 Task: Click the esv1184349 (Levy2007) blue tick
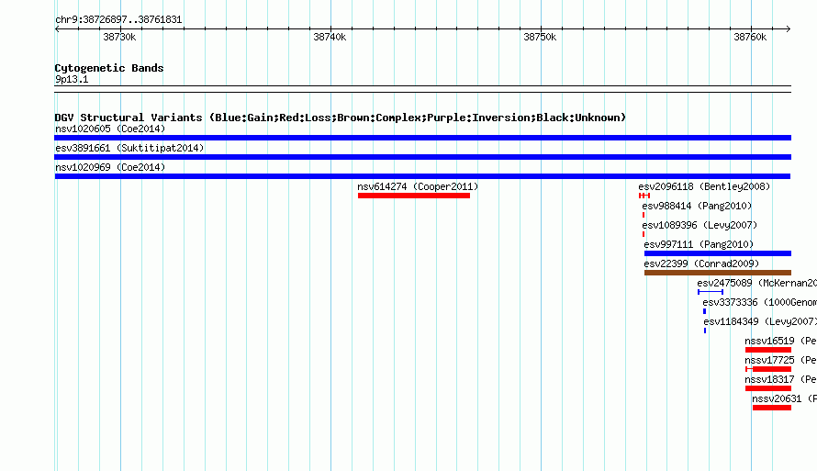tap(705, 331)
